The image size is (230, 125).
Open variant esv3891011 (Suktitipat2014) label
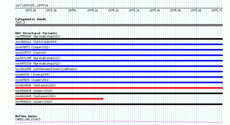(x=36, y=42)
